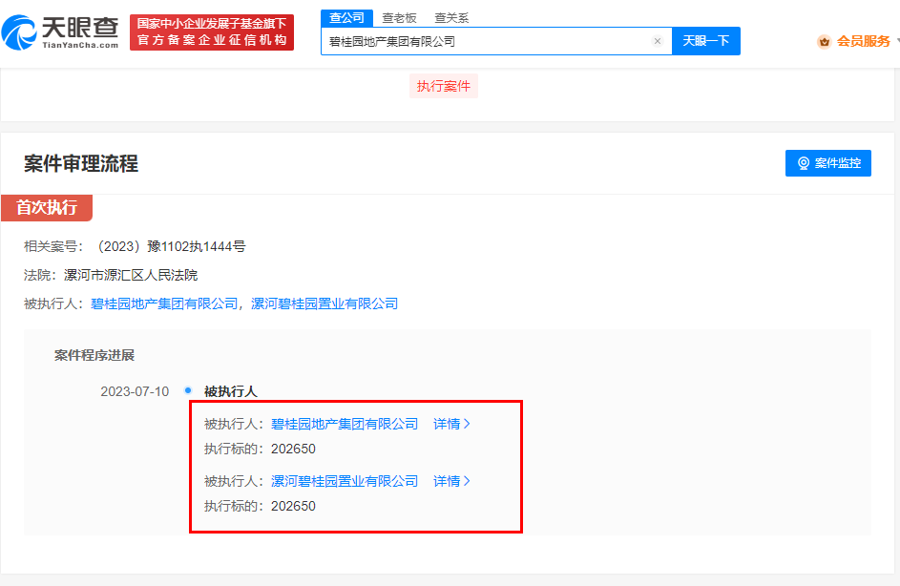Open 碧桂园地产集团有限公司 link in case progress
The width and height of the screenshot is (900, 586).
point(345,424)
